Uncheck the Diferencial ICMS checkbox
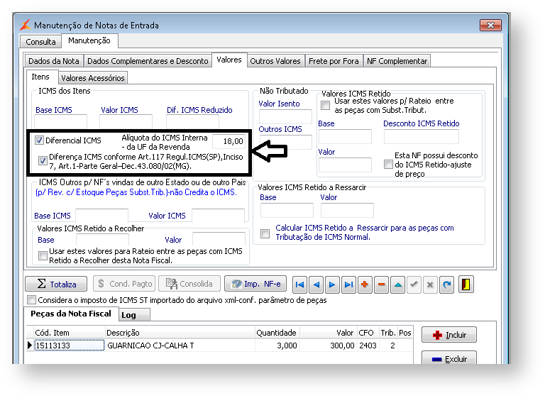The height and width of the screenshot is (398, 545). coord(40,140)
